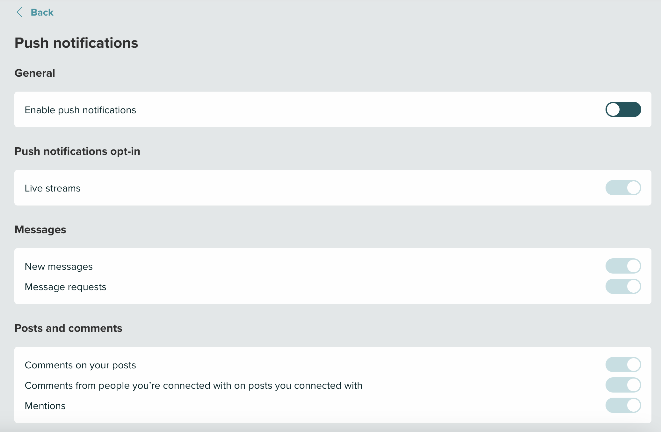Select the New messages label
Screen dimensions: 661x432
click(x=59, y=266)
